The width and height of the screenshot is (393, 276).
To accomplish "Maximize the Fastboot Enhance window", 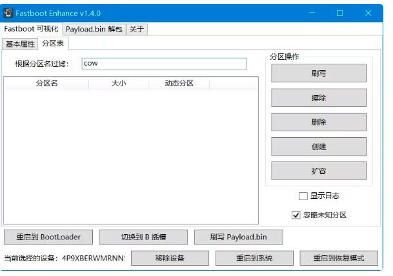I will tap(339, 13).
